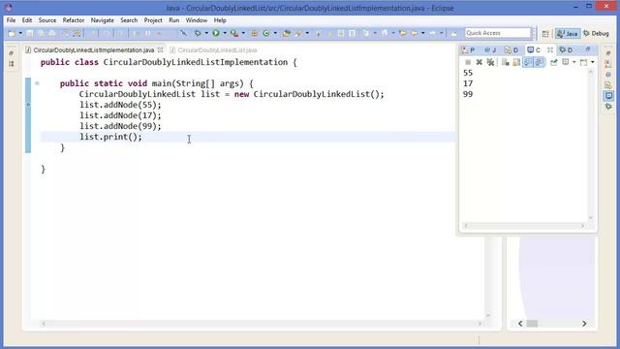
Task: Open the Run configurations dropdown arrow
Action: click(224, 34)
